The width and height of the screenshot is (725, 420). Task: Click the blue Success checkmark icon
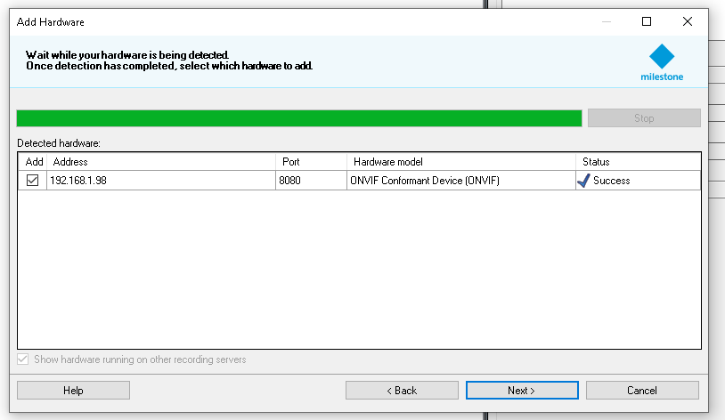click(583, 180)
